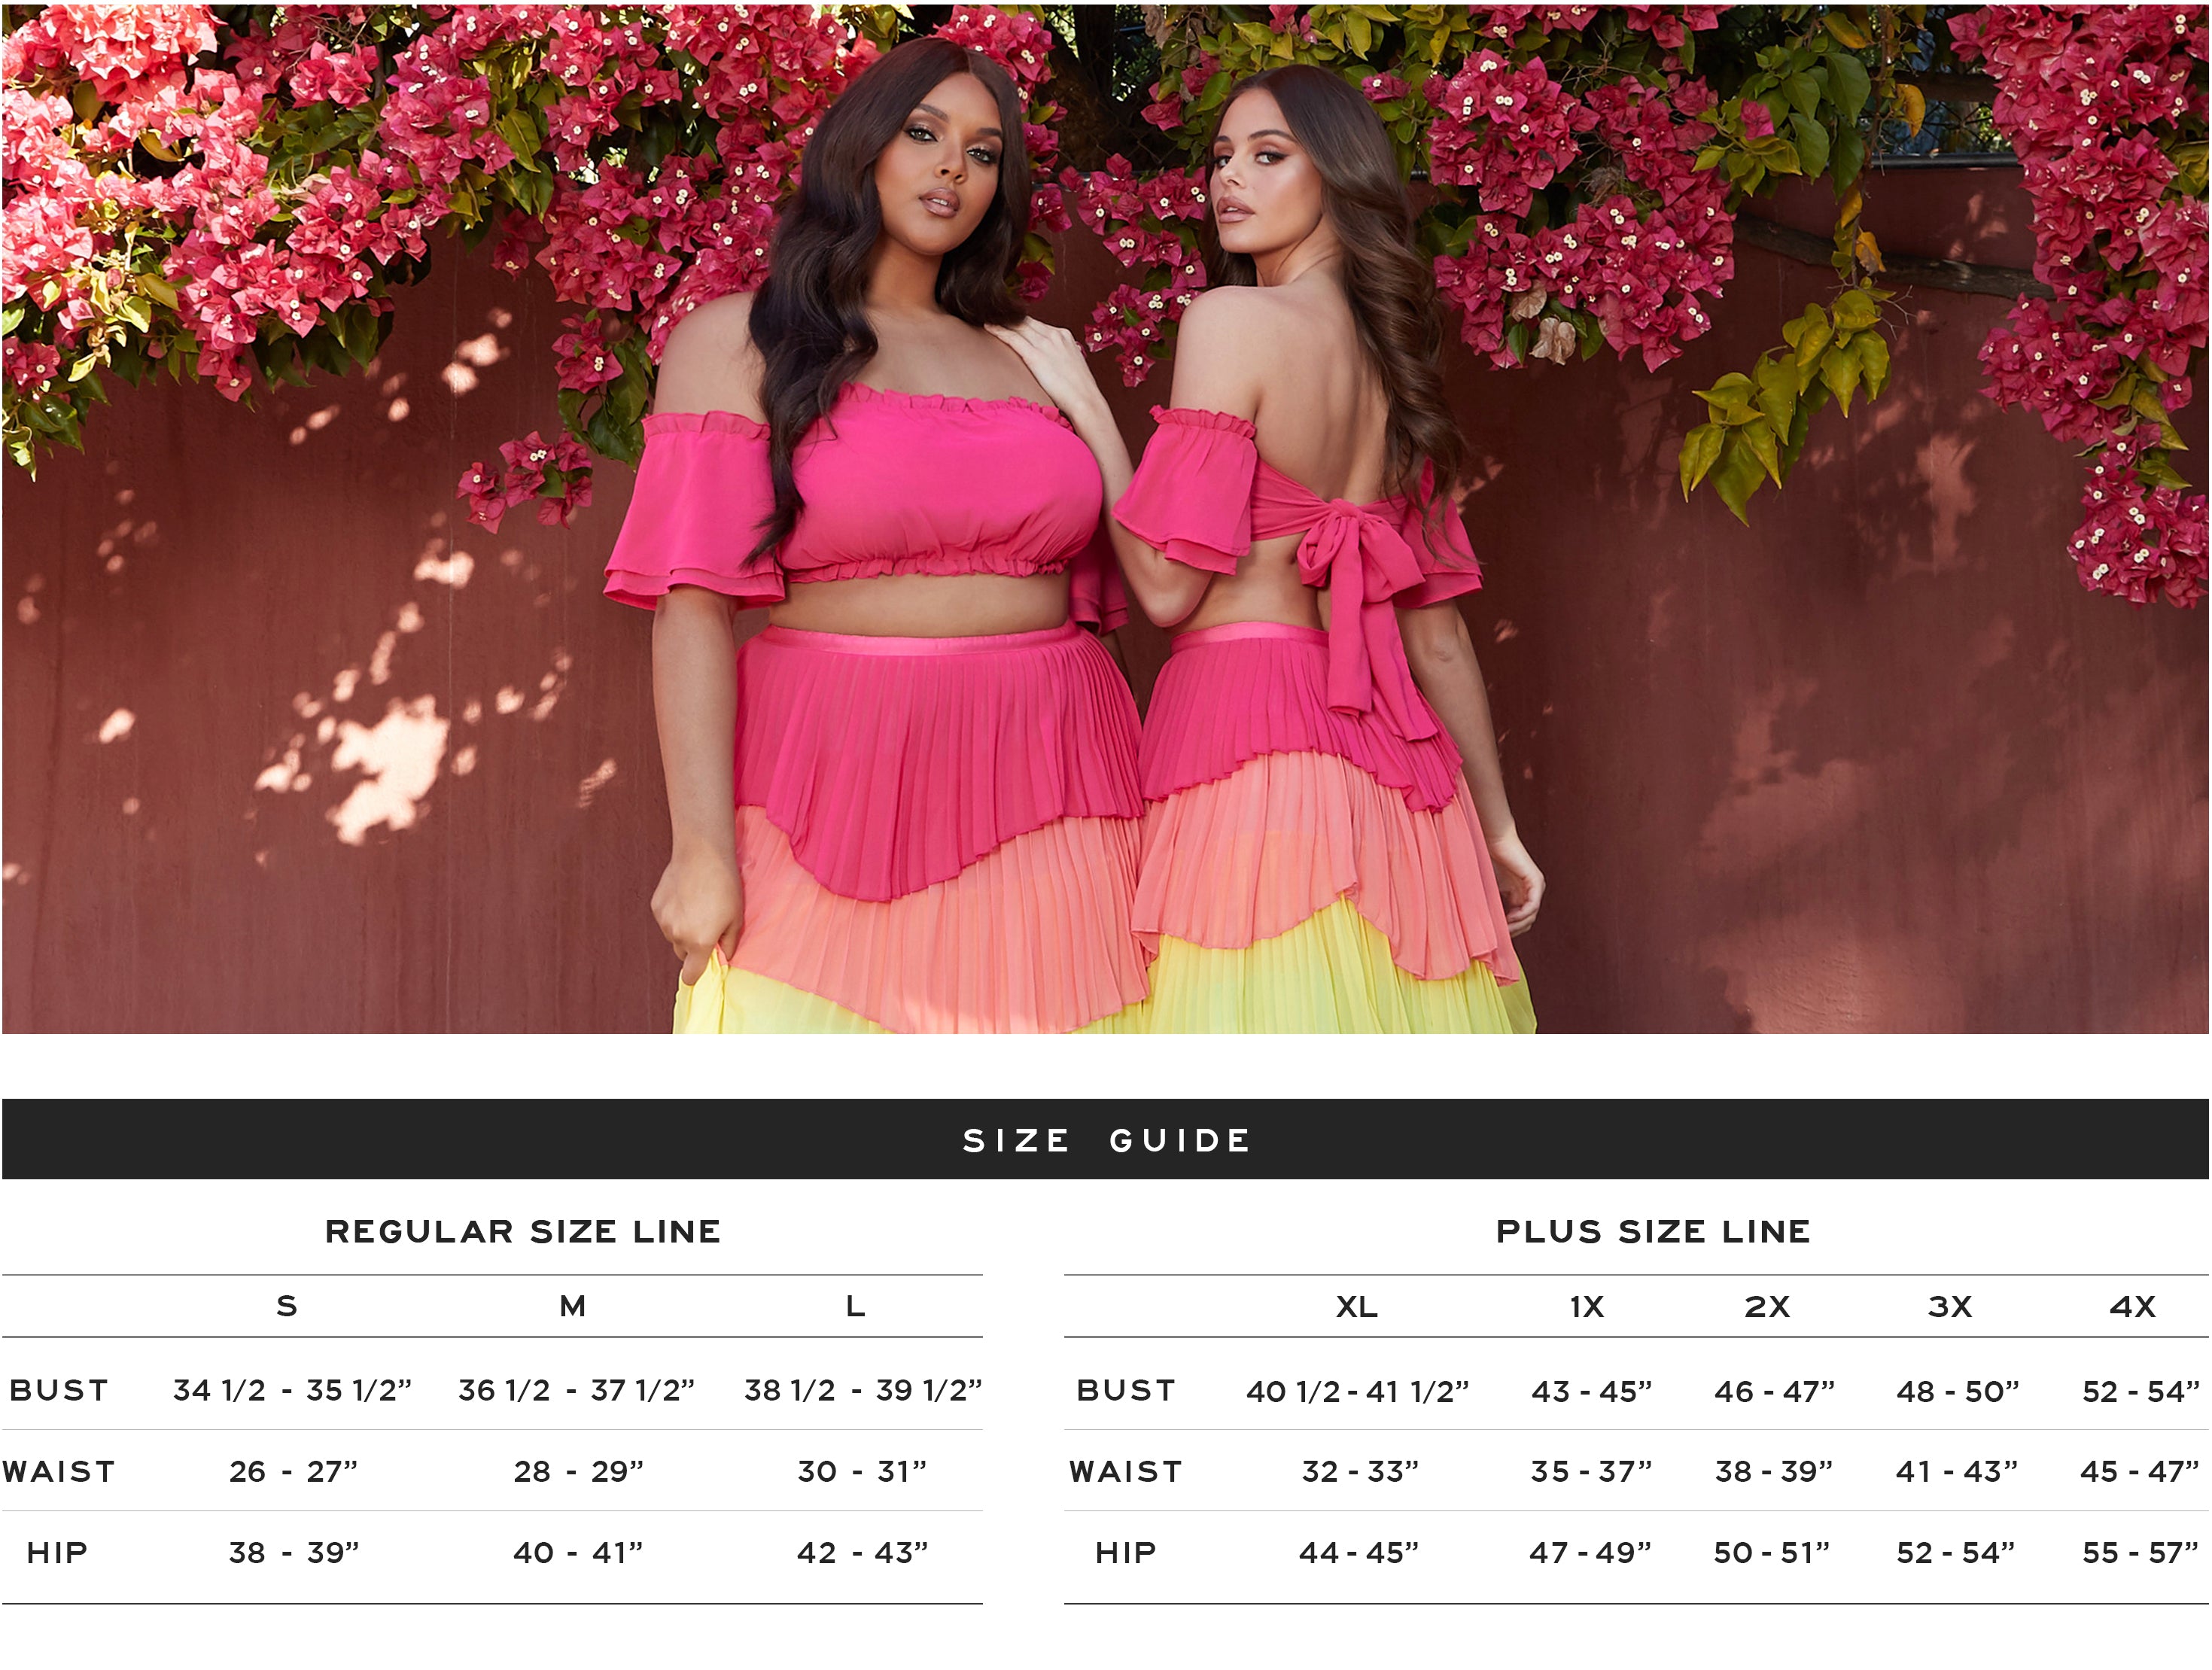Click the S size column header

click(287, 1306)
